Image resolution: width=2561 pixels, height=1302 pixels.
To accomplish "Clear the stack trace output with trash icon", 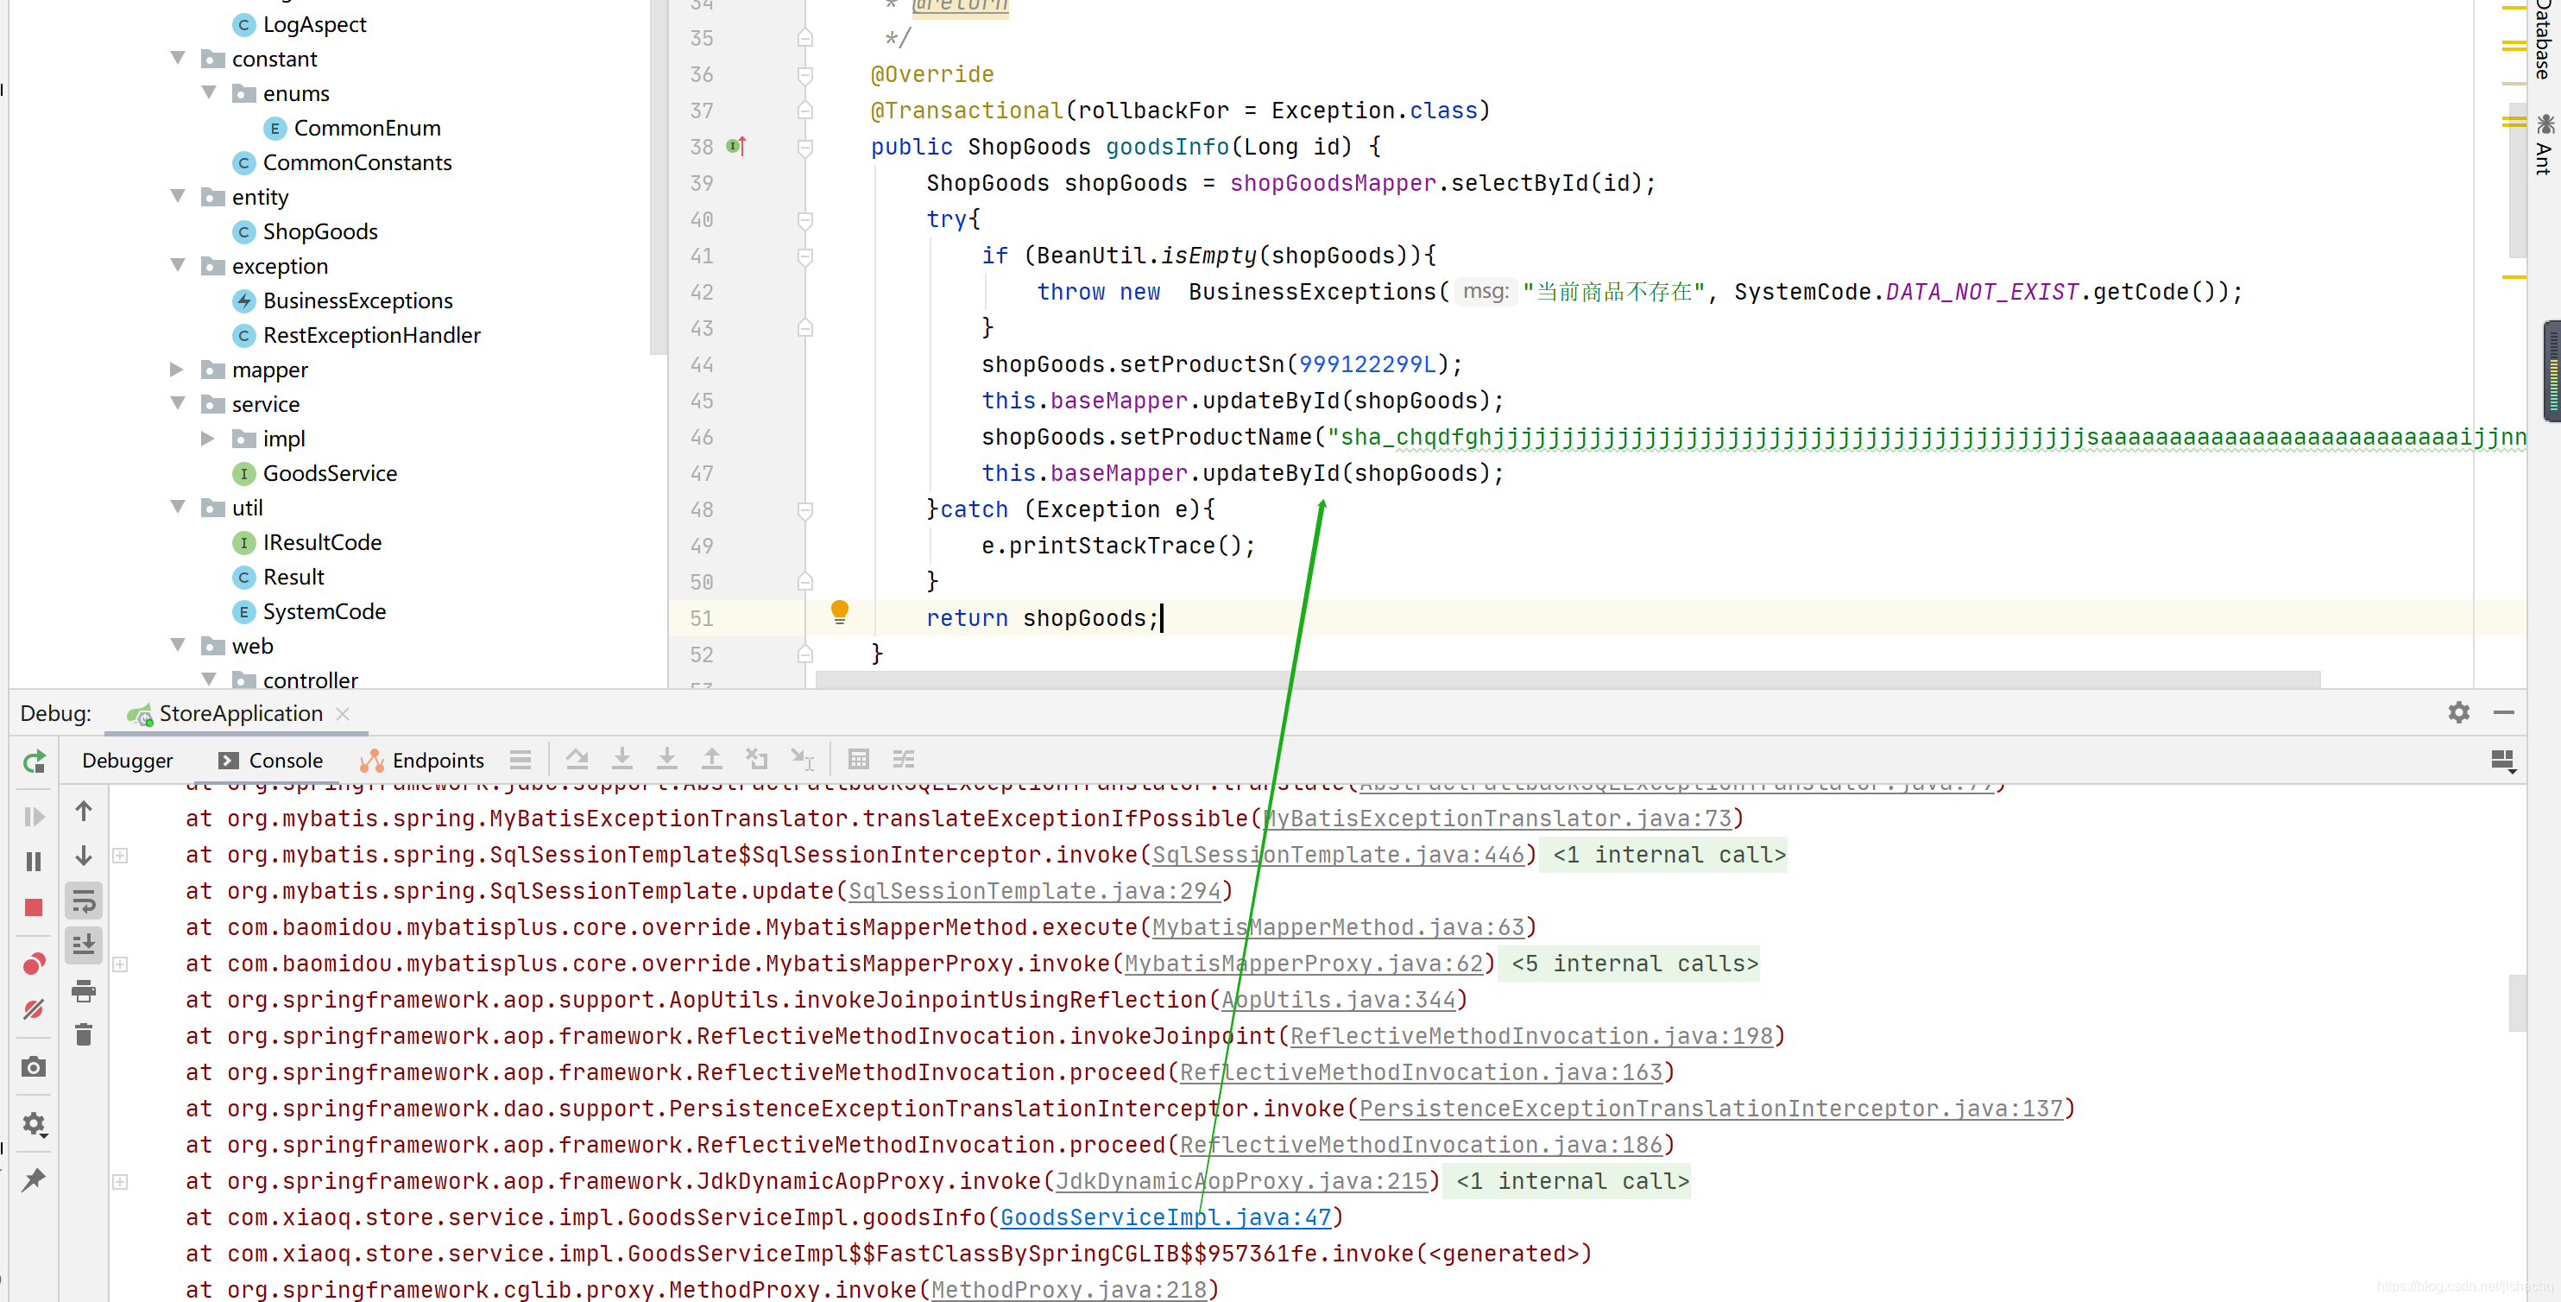I will (x=84, y=1034).
